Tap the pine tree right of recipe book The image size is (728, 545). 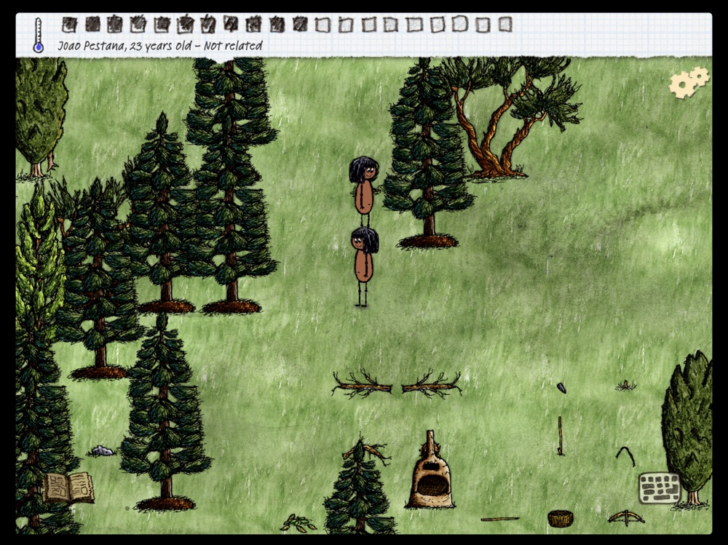[165, 413]
